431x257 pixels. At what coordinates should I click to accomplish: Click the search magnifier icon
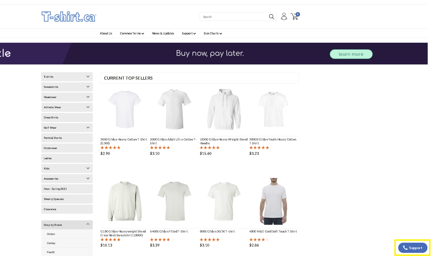tap(271, 17)
